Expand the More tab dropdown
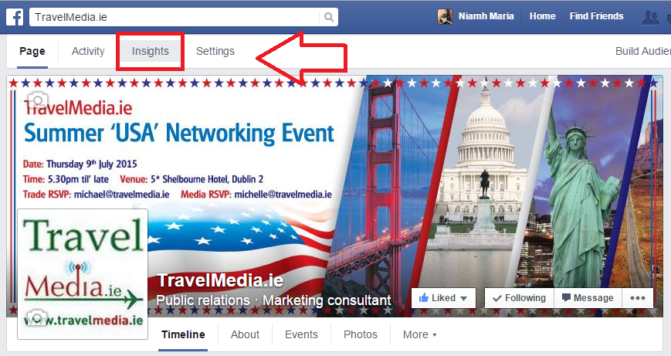Screen dimensions: 671x356 [x=419, y=334]
